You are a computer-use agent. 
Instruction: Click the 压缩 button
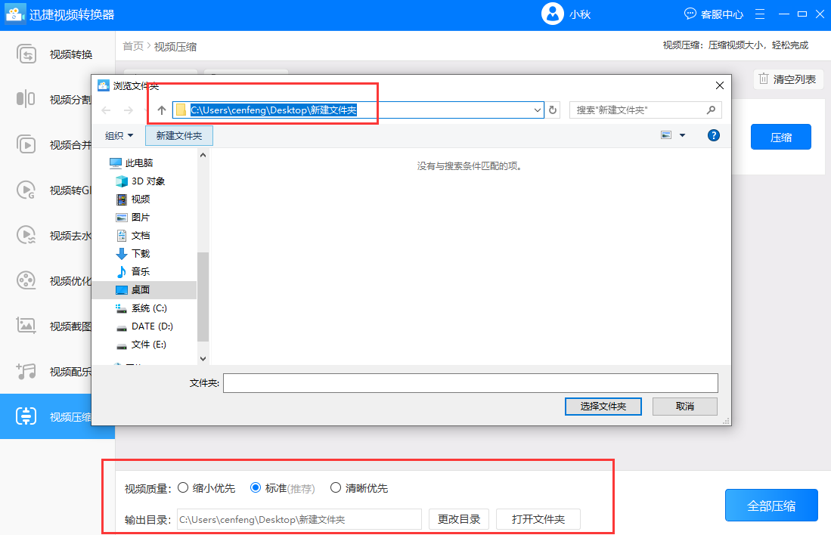click(x=780, y=137)
